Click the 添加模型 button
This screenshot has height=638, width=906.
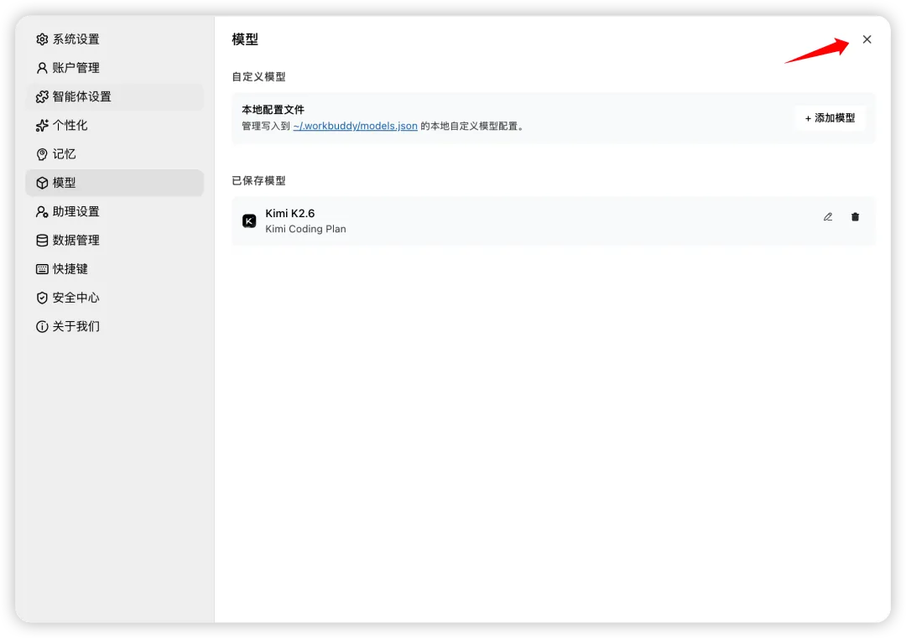(830, 117)
